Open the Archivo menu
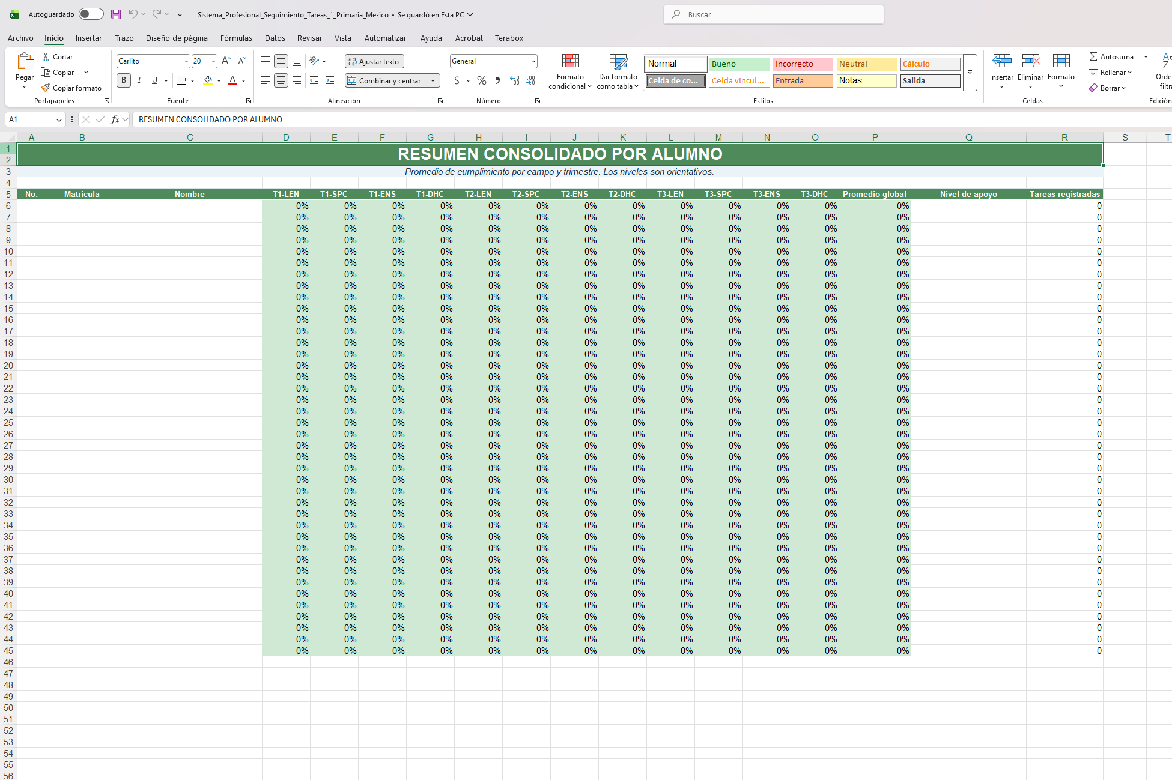The width and height of the screenshot is (1172, 780). [x=20, y=38]
